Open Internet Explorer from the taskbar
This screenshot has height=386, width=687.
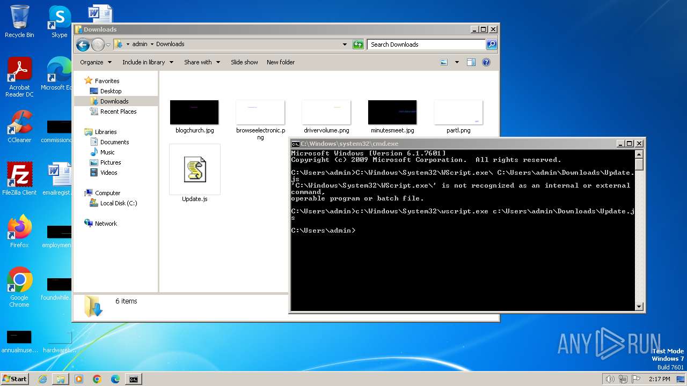42,379
